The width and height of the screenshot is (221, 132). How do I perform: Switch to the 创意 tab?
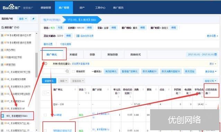(92, 54)
